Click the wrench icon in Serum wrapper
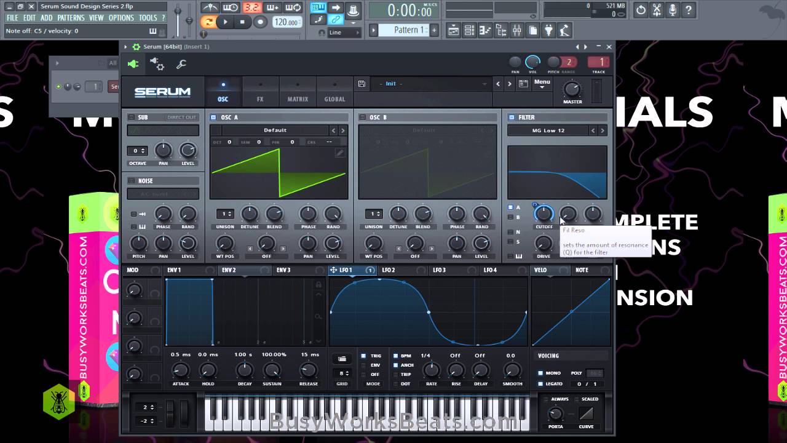Image resolution: width=787 pixels, height=443 pixels. click(x=181, y=64)
